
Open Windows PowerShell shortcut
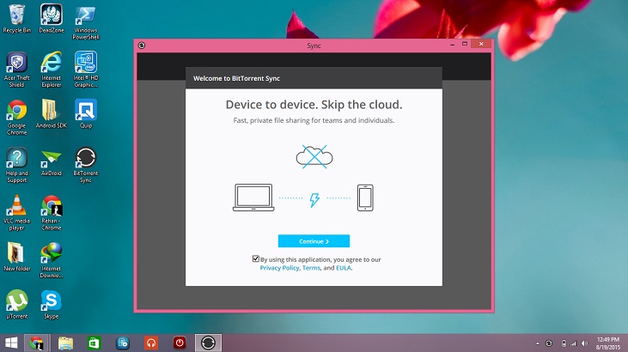click(86, 17)
